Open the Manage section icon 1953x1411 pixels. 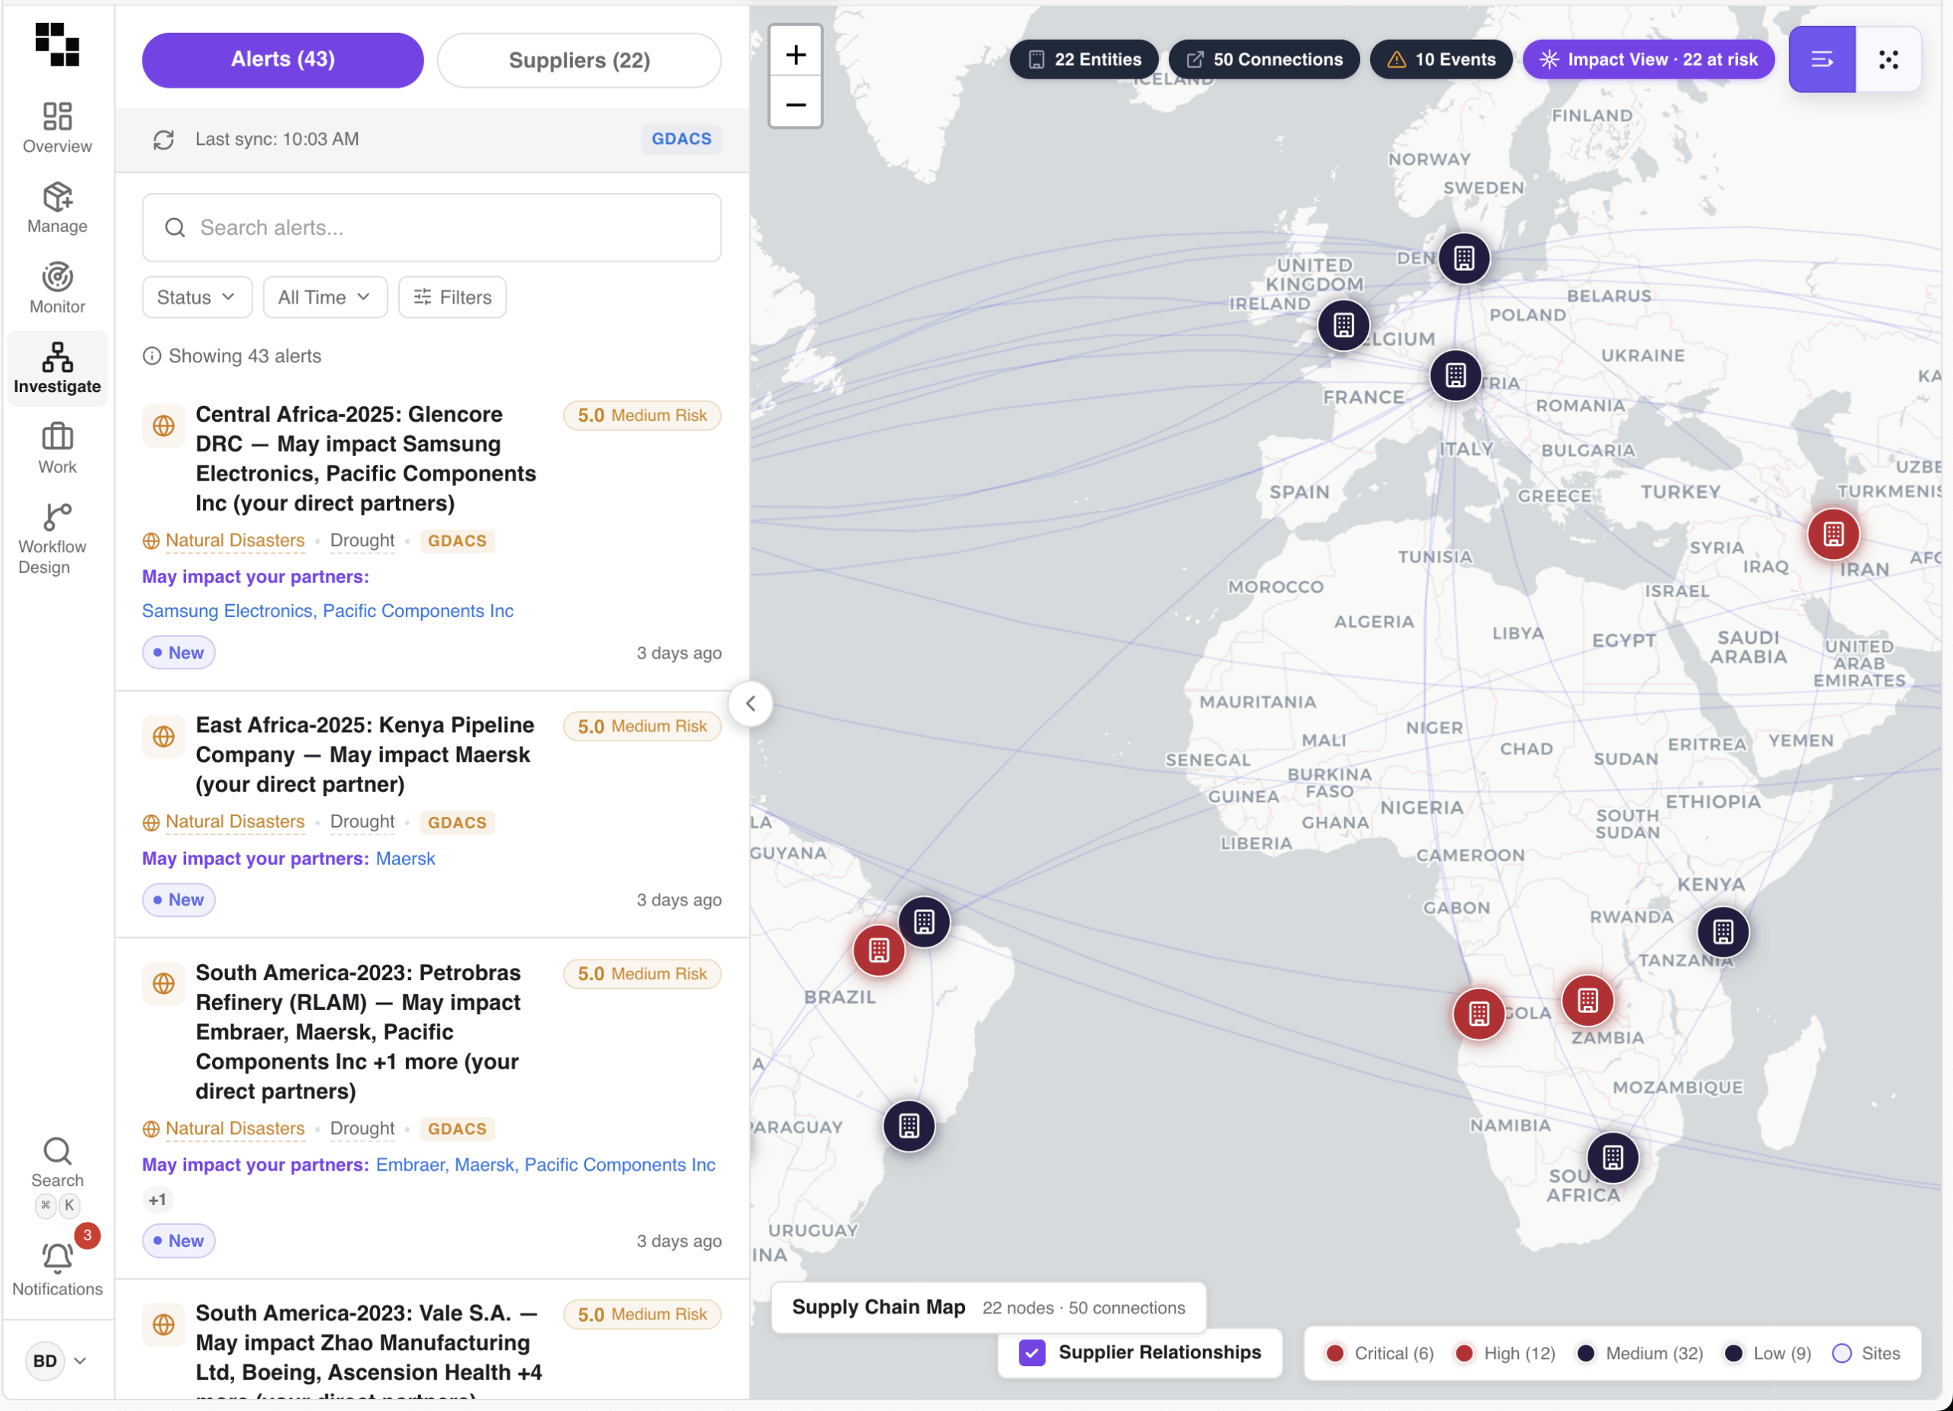tap(56, 197)
